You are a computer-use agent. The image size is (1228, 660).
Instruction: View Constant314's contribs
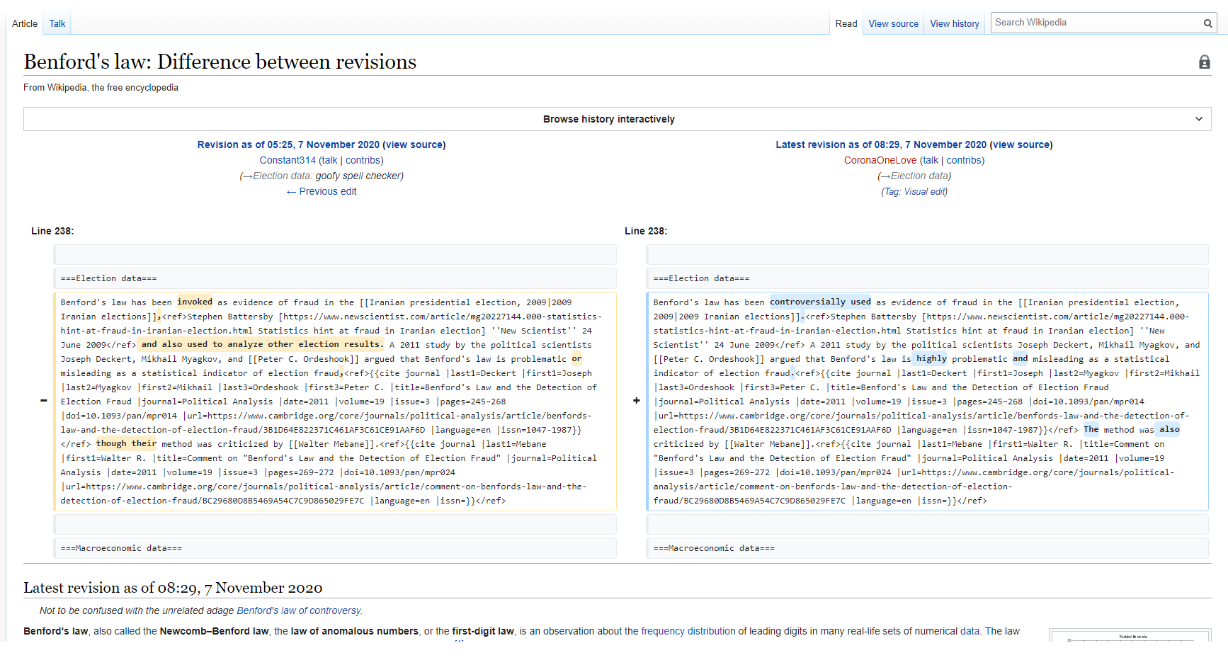pos(364,160)
